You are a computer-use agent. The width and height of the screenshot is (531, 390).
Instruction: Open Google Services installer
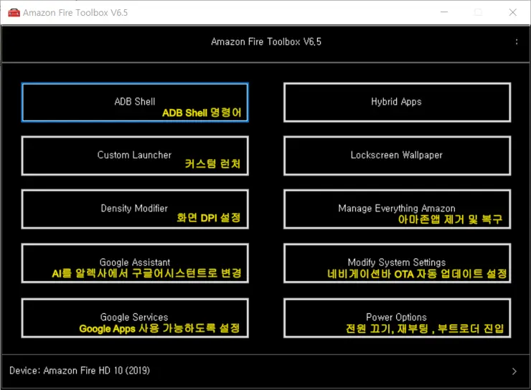pos(135,317)
